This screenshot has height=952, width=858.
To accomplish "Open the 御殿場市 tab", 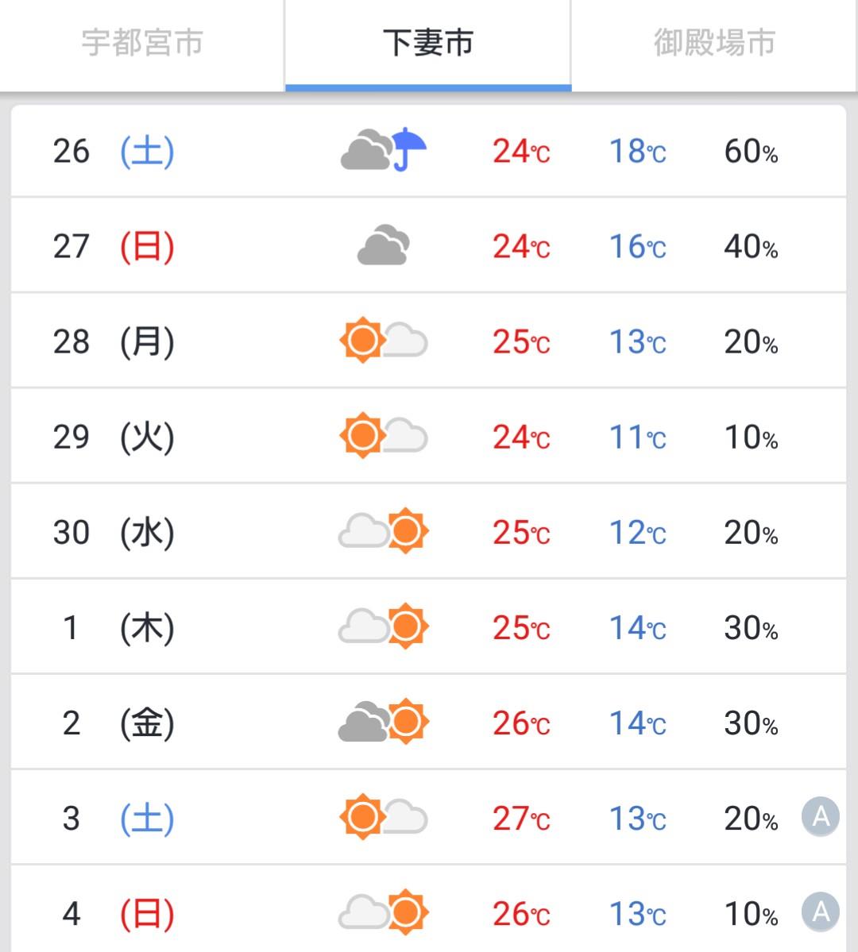I will pos(714,44).
